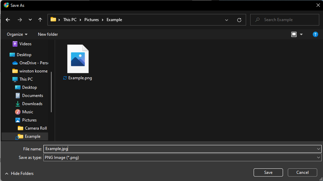Select Example in the breadcrumb path

[x=114, y=20]
